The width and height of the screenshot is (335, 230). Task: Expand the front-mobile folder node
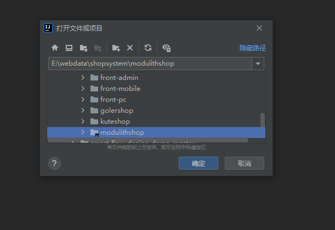point(83,89)
